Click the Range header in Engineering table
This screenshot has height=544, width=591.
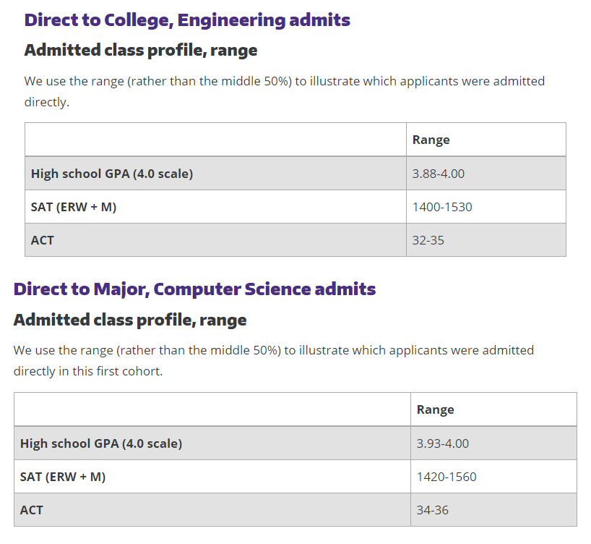point(431,140)
